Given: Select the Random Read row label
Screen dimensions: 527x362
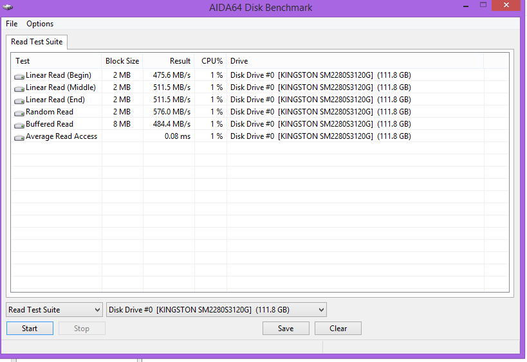Looking at the screenshot, I should pos(50,112).
